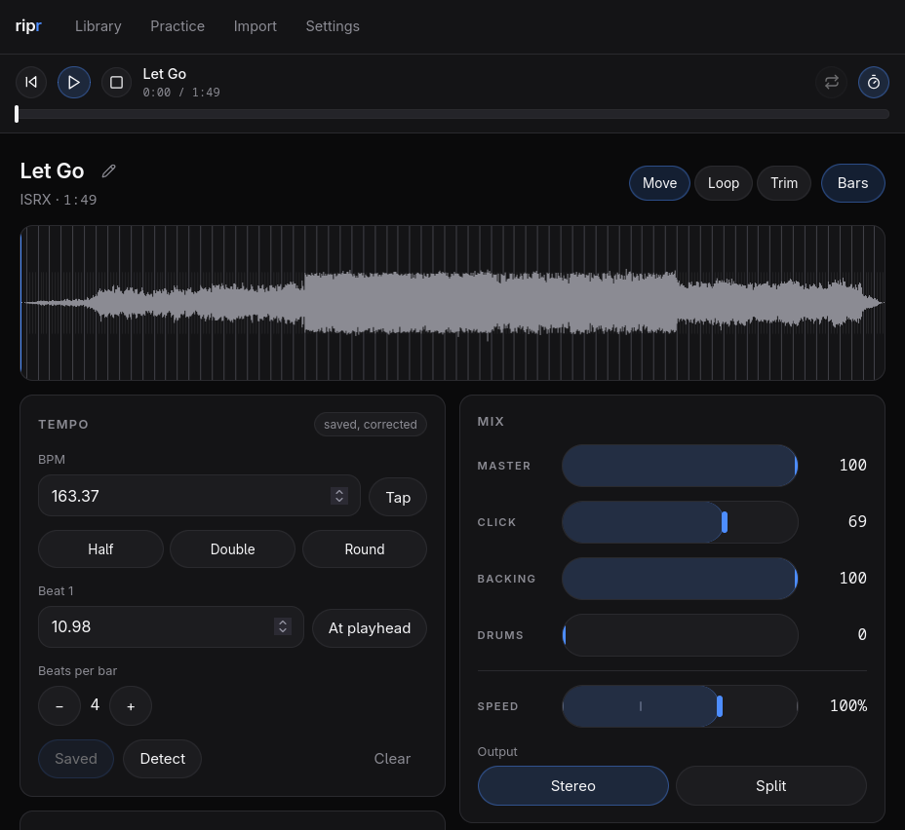Clear the tempo settings
Screen dimensions: 905x830
(x=392, y=759)
